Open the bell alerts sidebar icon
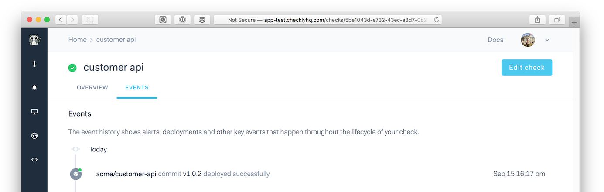 34,88
